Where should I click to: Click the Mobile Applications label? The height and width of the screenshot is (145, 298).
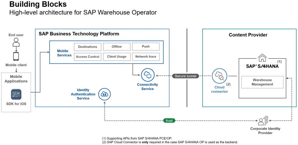coord(16,79)
